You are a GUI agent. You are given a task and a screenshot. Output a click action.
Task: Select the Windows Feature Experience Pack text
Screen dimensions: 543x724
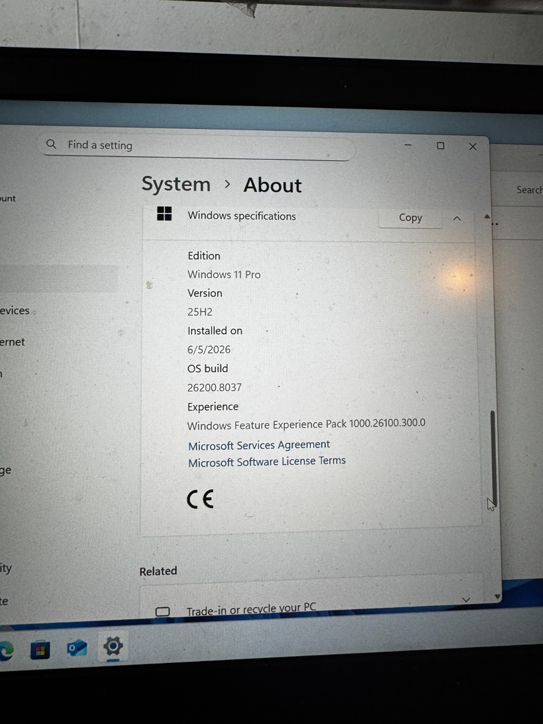pos(306,424)
